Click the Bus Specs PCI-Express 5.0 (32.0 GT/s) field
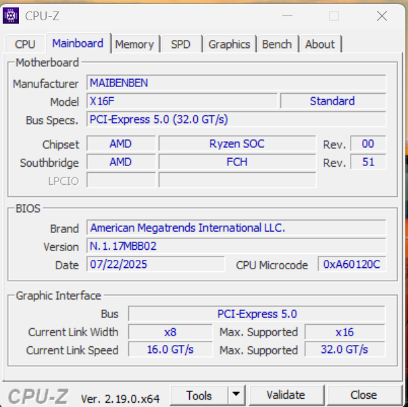Image resolution: width=408 pixels, height=407 pixels. pyautogui.click(x=236, y=119)
